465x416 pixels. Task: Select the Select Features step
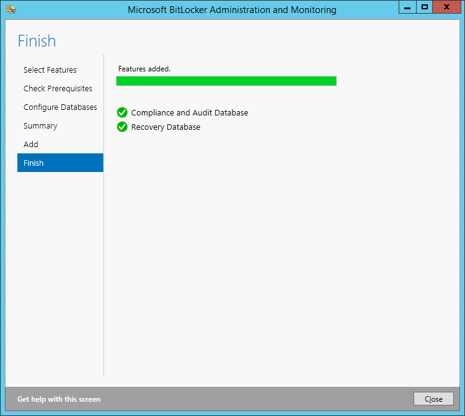[50, 70]
